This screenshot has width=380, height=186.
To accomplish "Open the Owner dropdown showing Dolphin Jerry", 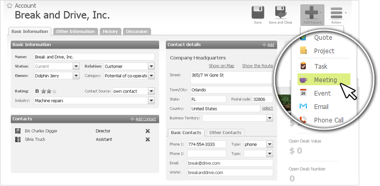I will tap(76, 75).
